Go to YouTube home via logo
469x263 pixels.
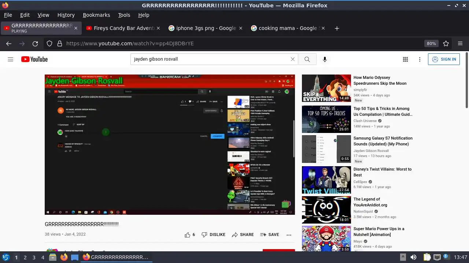pos(34,59)
